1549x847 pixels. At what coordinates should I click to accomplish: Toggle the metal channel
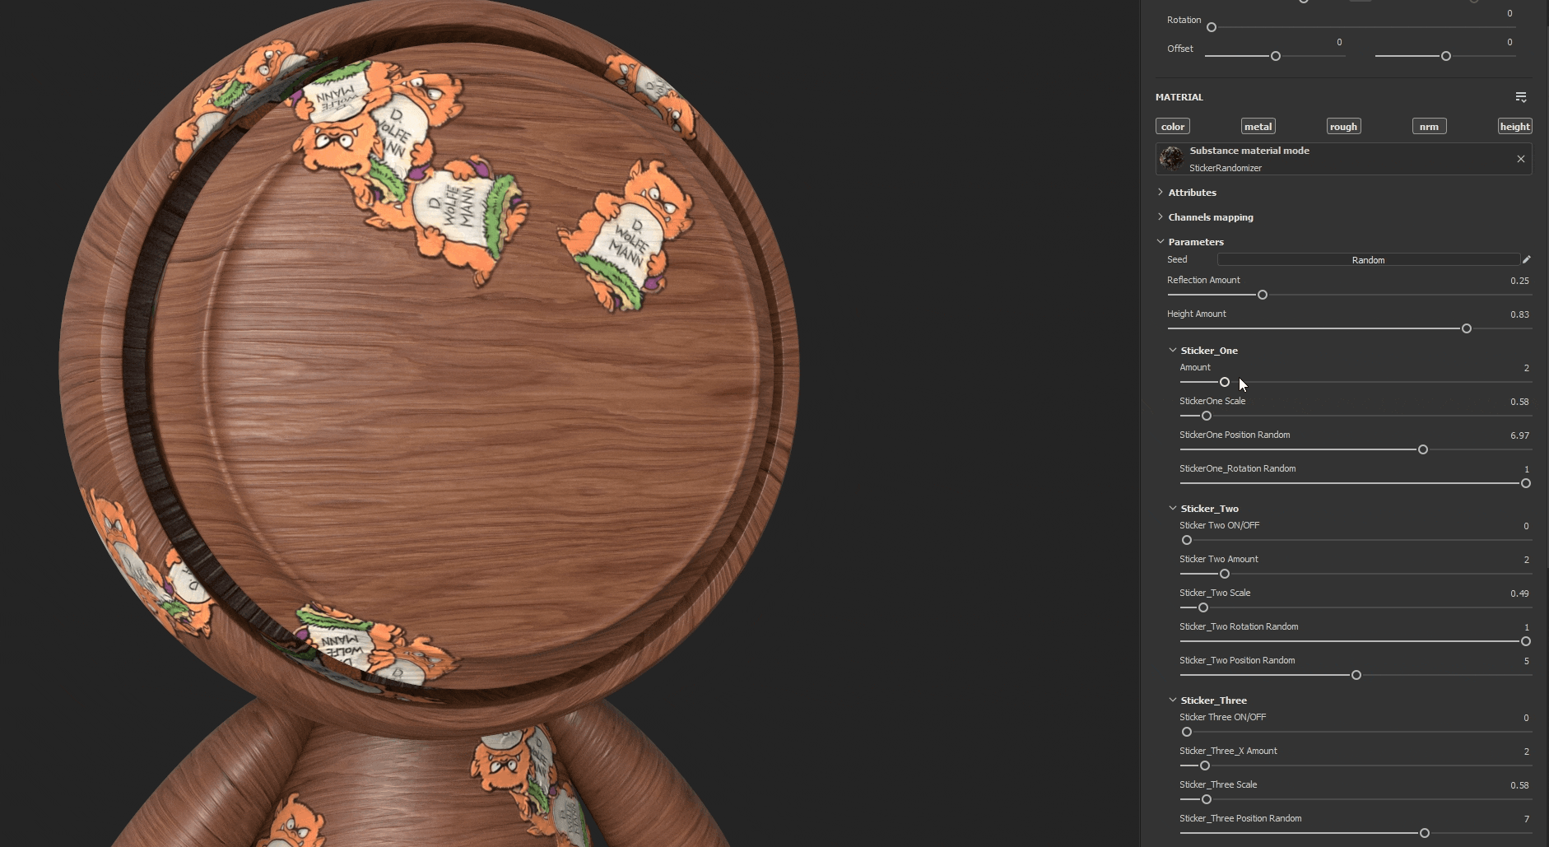click(x=1258, y=126)
